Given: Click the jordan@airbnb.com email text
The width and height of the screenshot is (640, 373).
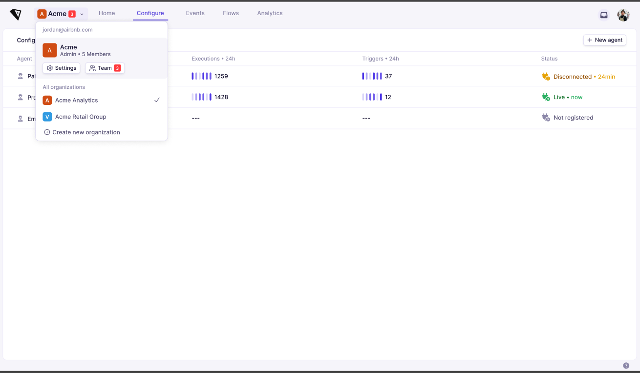Looking at the screenshot, I should coord(67,30).
